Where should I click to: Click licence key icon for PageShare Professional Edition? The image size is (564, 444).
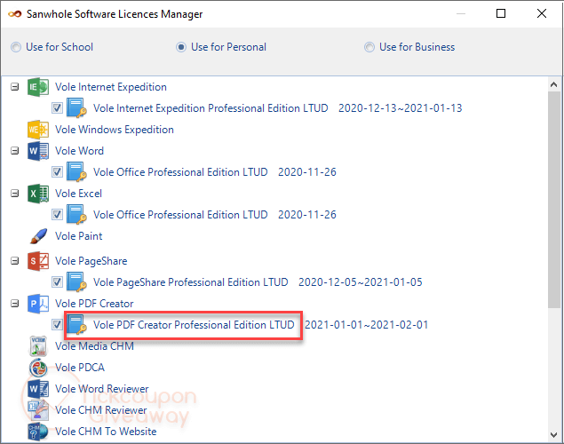(76, 282)
